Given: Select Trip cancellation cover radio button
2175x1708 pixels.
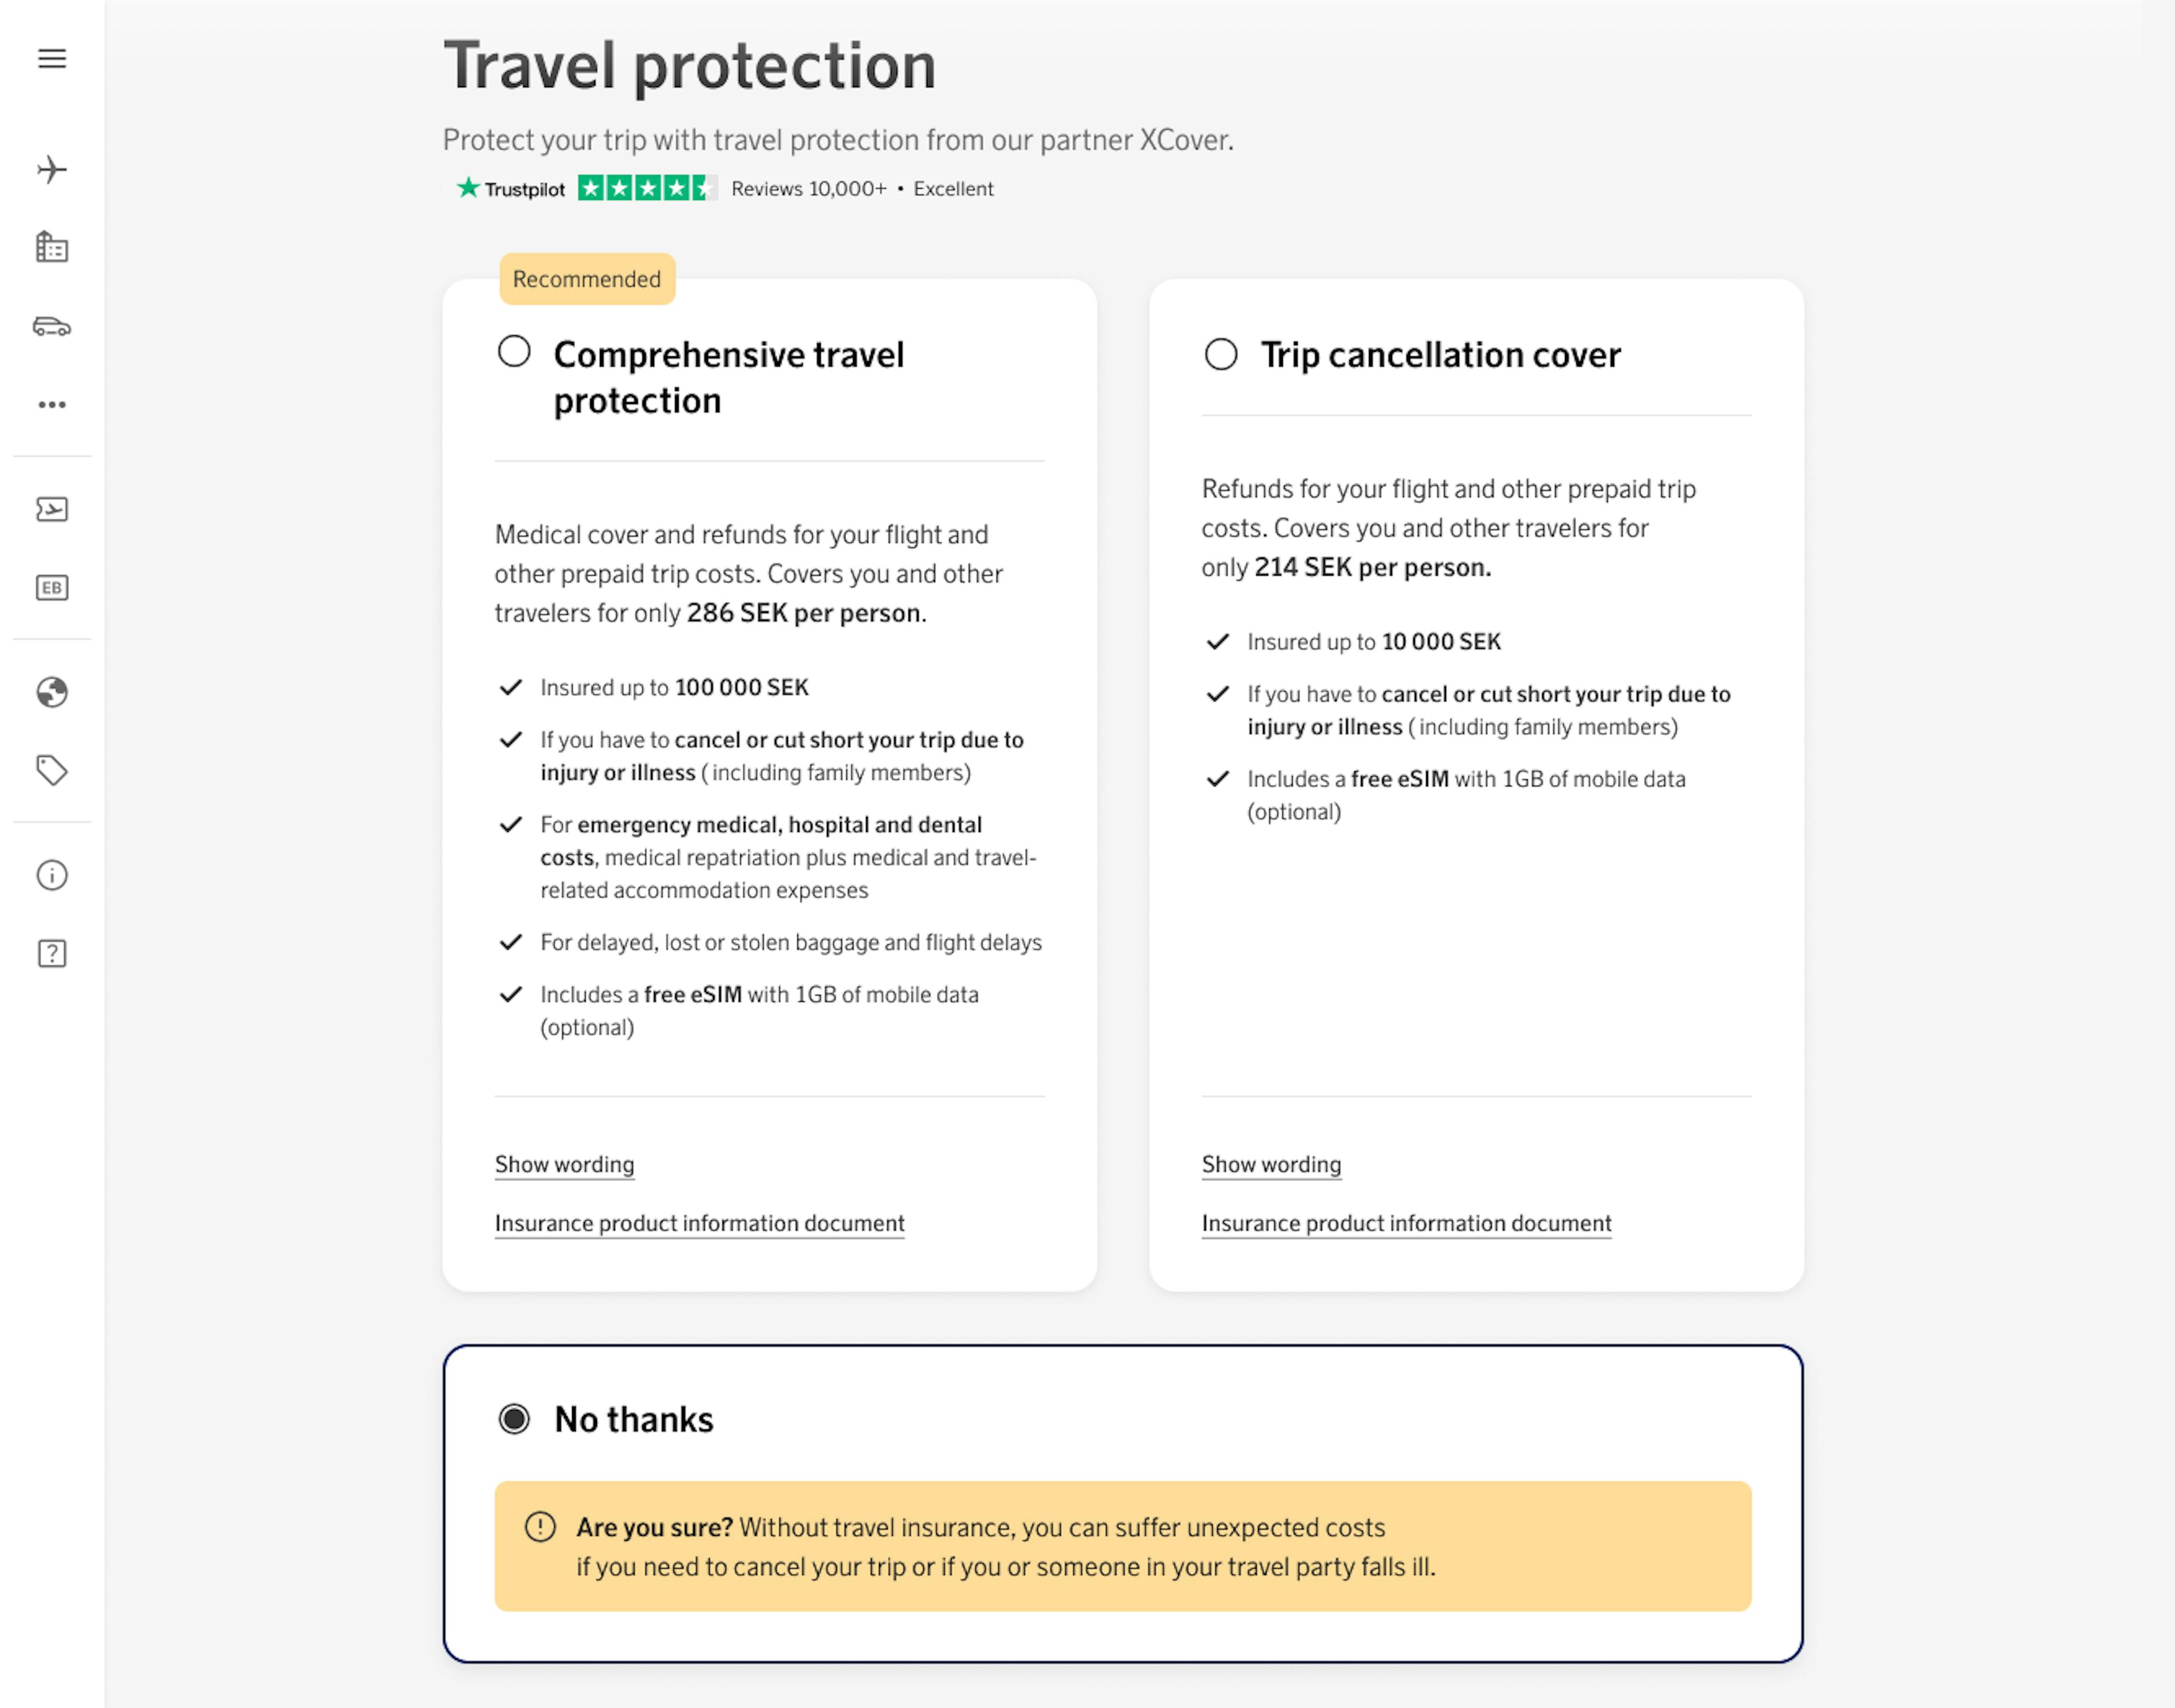Looking at the screenshot, I should [1221, 354].
